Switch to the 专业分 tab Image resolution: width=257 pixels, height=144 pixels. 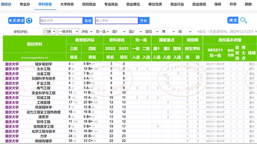pyautogui.click(x=25, y=4)
